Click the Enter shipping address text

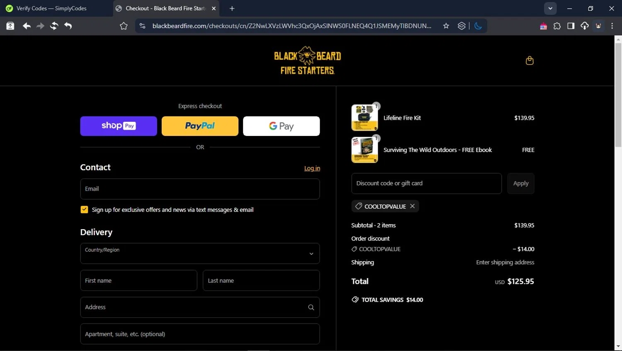tap(505, 262)
